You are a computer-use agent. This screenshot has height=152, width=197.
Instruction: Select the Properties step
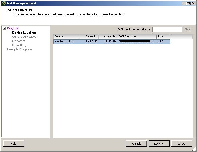click(19, 41)
